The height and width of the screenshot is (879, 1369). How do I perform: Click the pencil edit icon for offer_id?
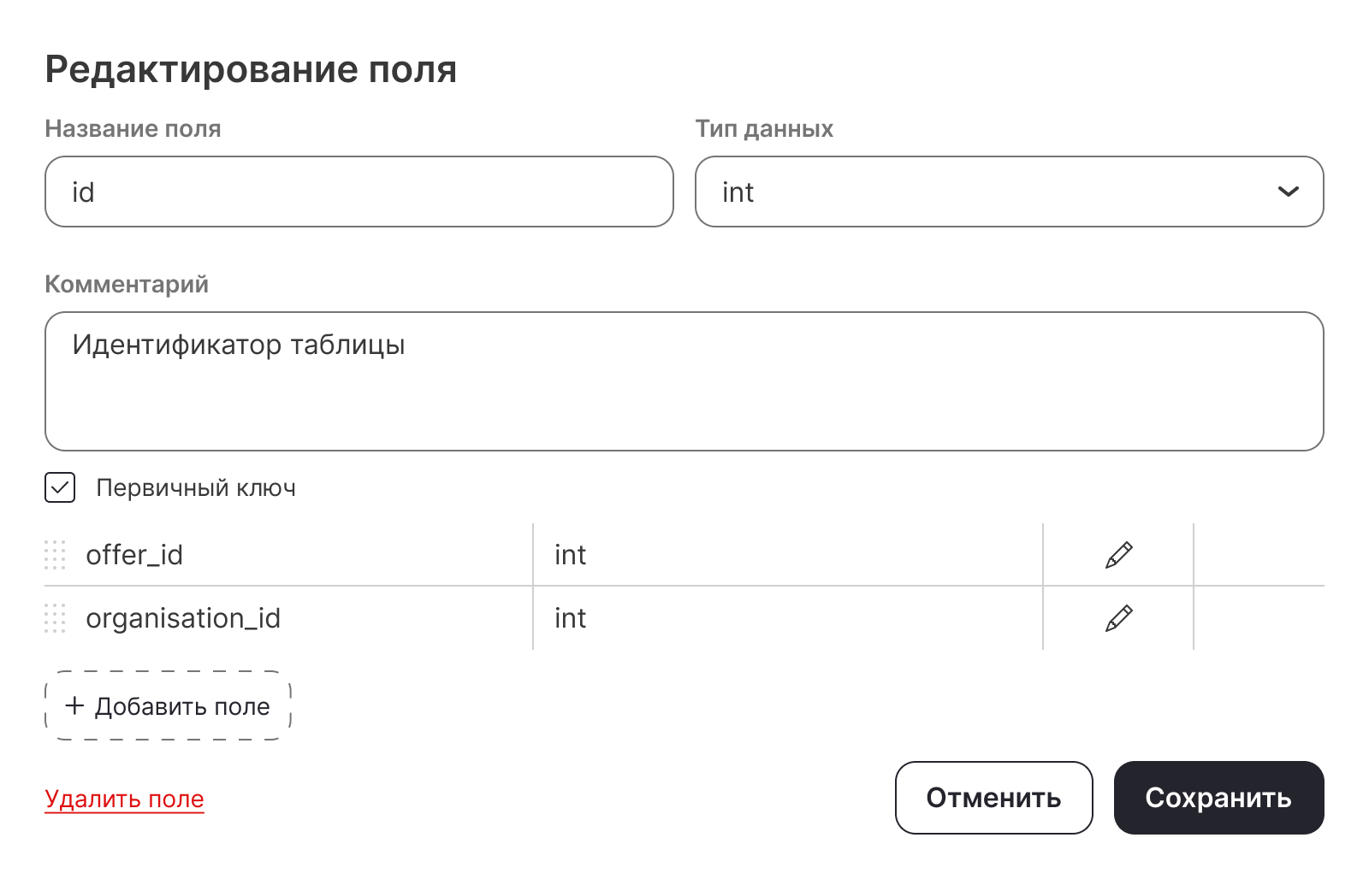[x=1118, y=555]
